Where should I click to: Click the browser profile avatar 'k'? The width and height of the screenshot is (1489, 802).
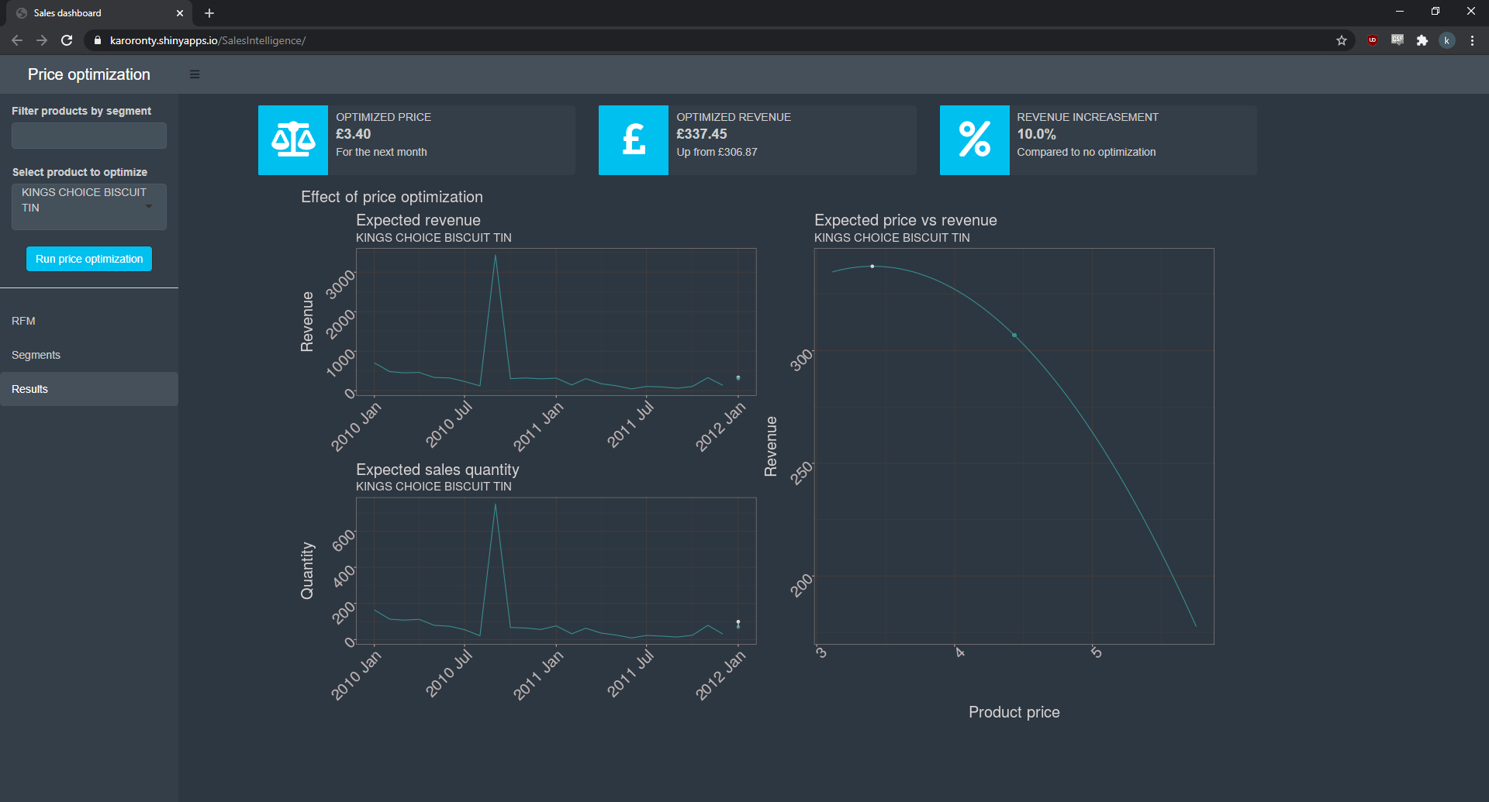click(1447, 40)
